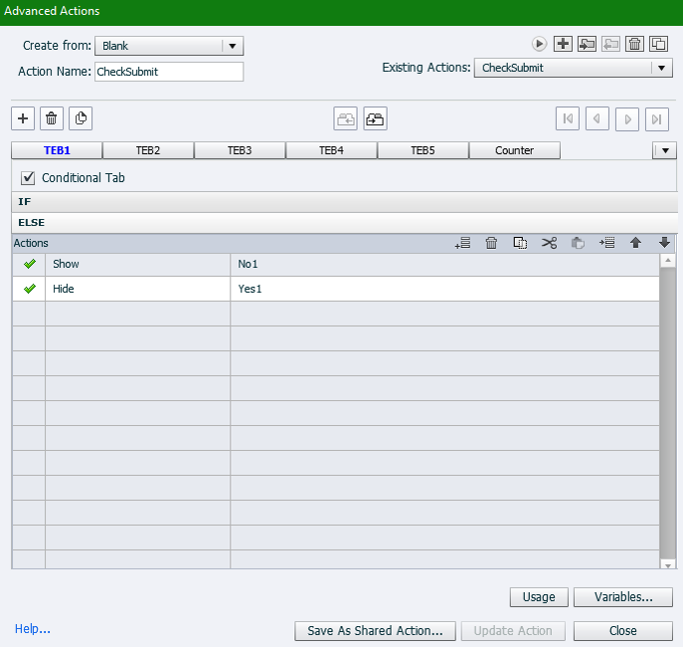Viewport: 683px width, 647px height.
Task: Toggle the green checkmark on the Show row
Action: click(x=29, y=264)
